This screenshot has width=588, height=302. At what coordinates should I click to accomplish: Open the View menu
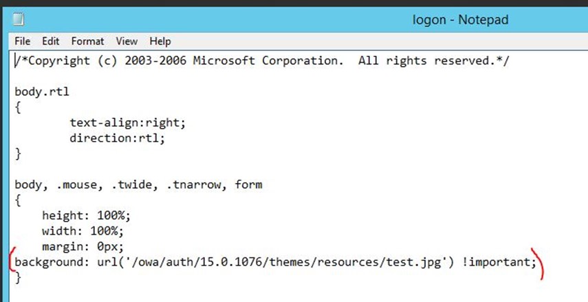[x=127, y=41]
